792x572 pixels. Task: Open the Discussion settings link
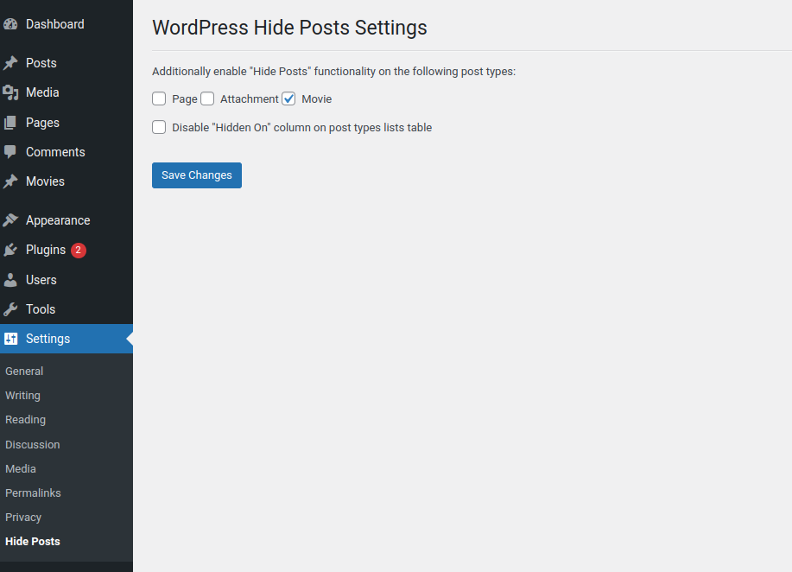[32, 444]
